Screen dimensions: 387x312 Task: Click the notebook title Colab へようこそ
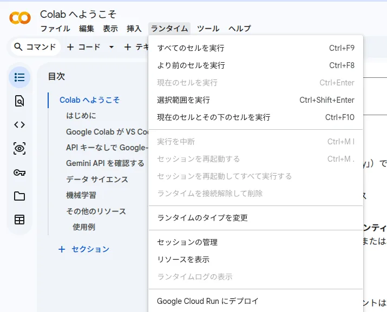[x=78, y=14]
